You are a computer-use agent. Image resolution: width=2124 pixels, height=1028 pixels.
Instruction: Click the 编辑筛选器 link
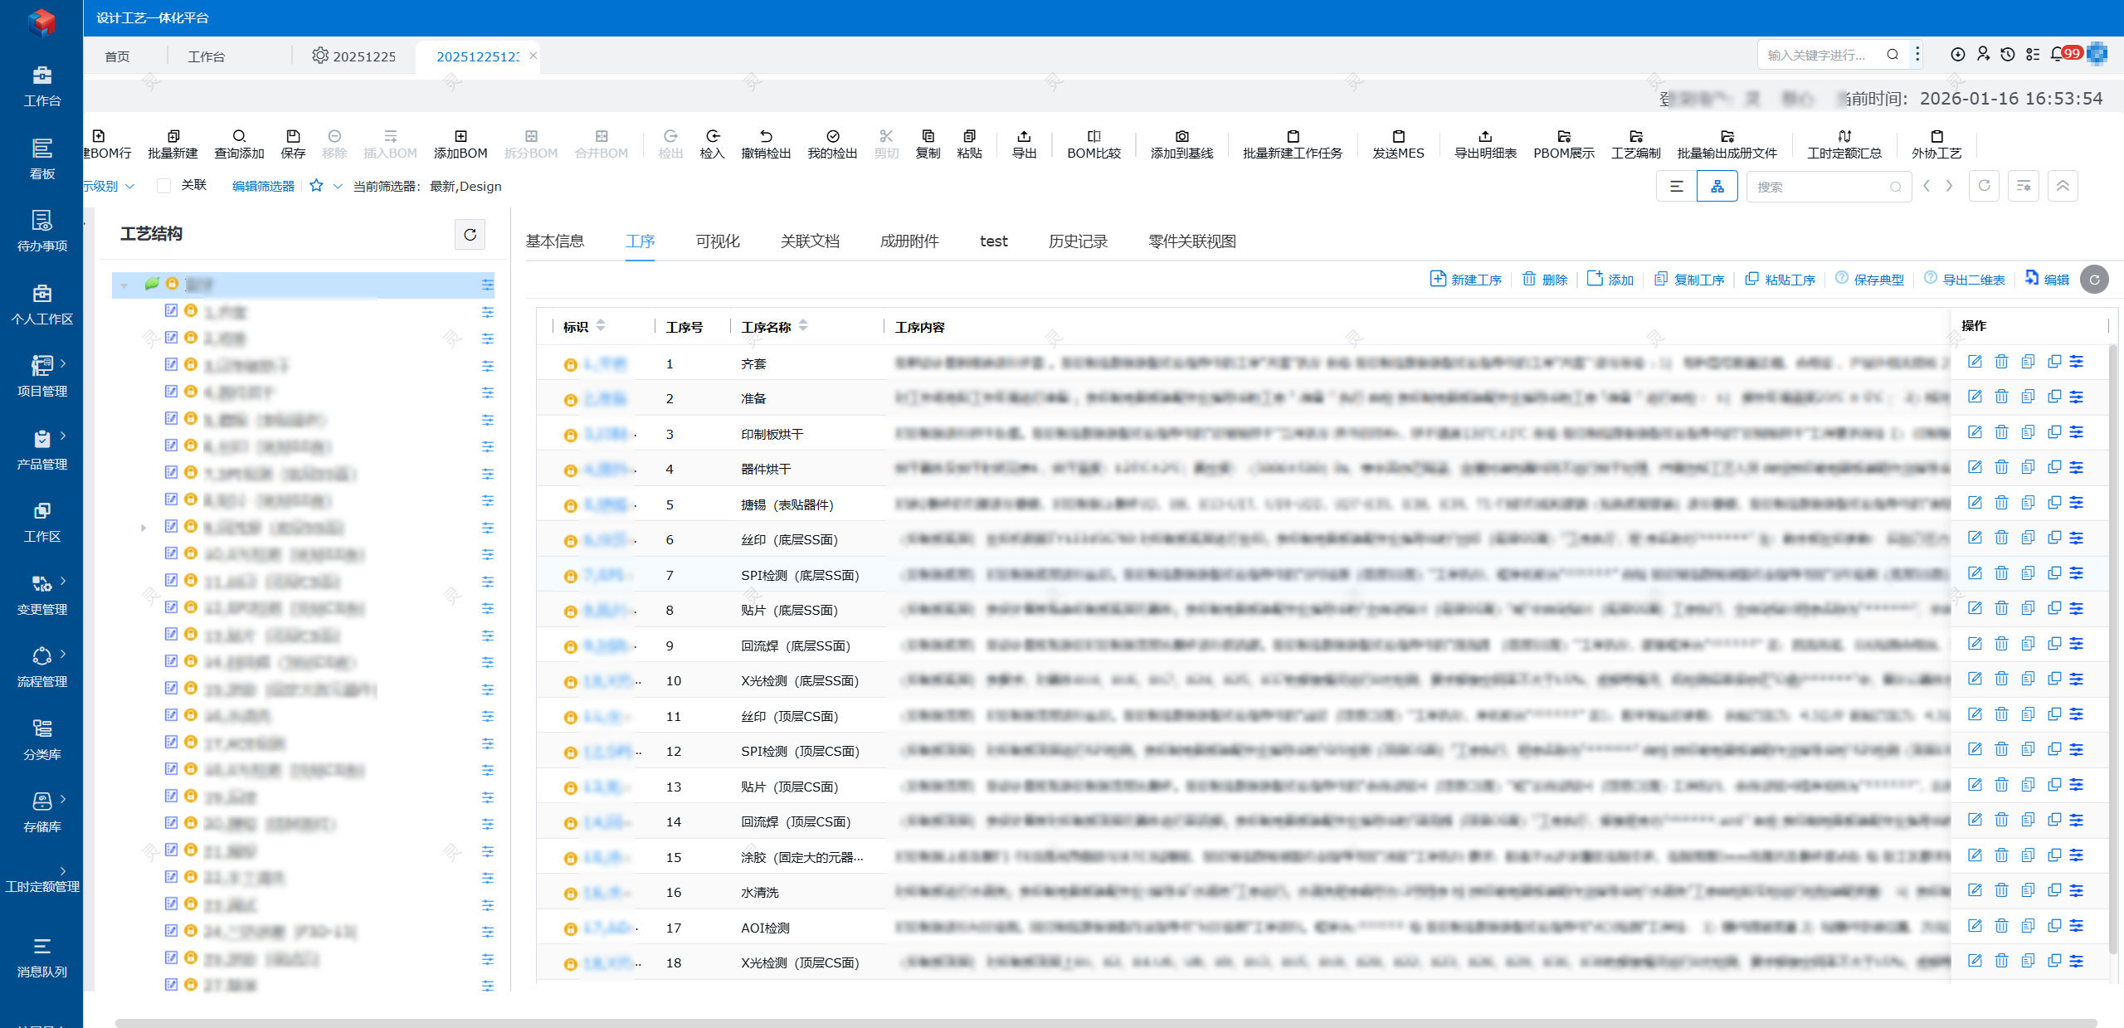click(263, 187)
